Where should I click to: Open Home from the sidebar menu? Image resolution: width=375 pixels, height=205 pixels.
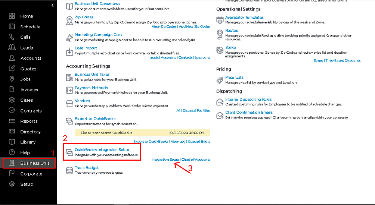point(27,16)
